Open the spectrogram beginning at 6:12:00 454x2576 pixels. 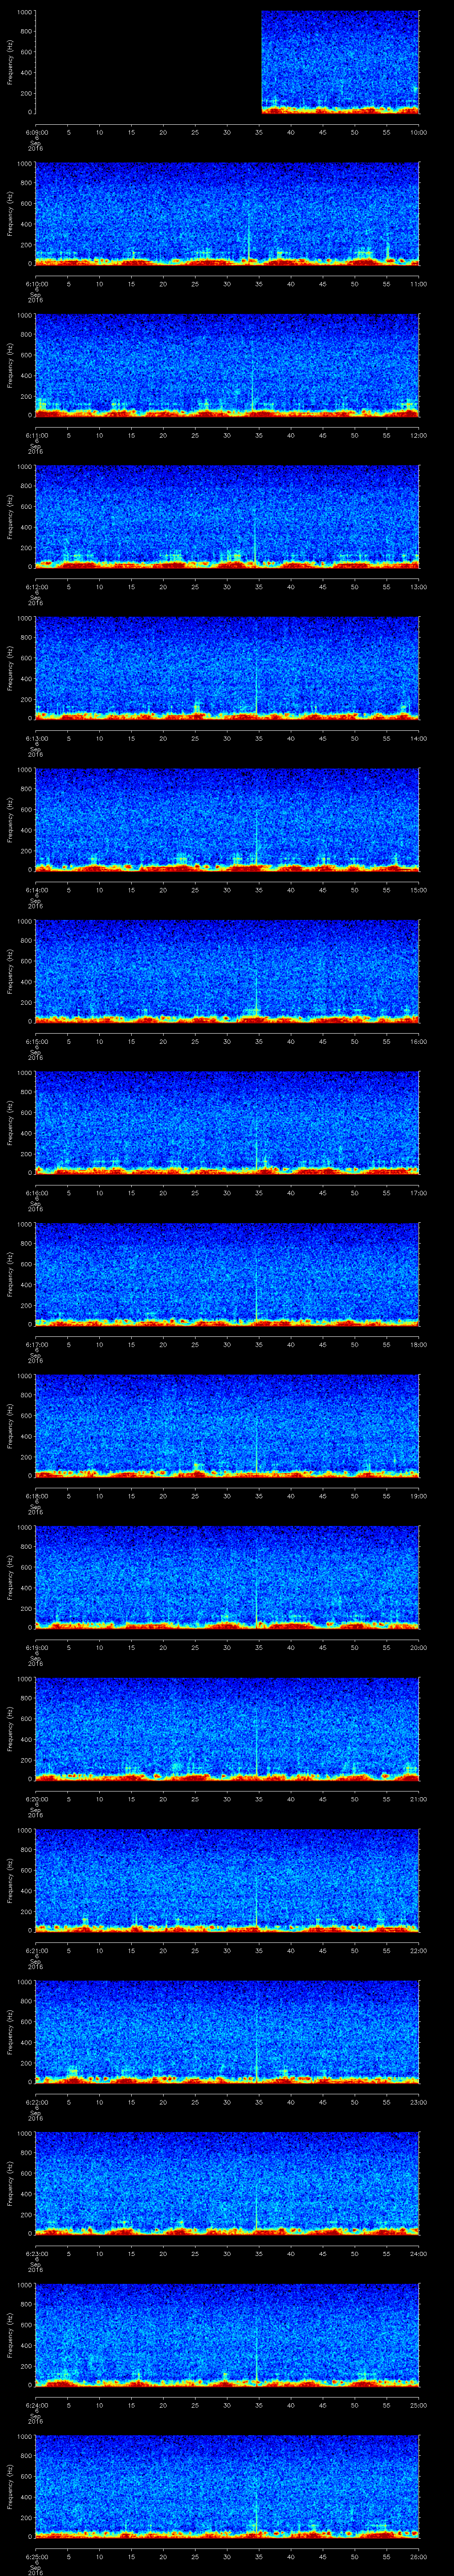(227, 516)
